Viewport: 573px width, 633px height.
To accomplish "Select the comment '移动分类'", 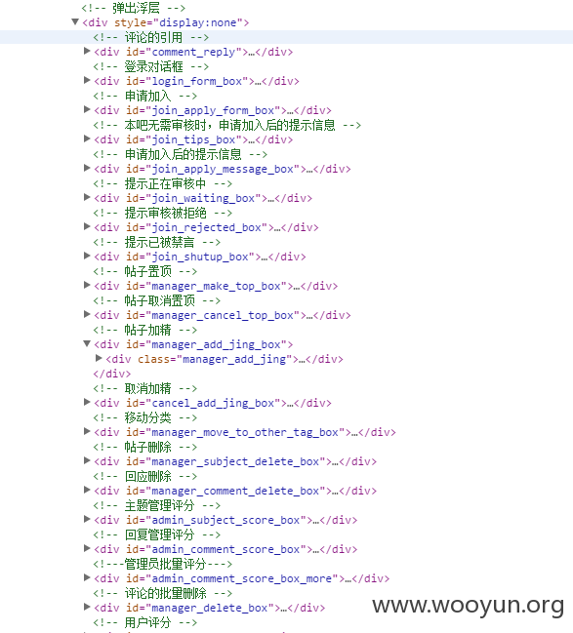I will (x=145, y=417).
